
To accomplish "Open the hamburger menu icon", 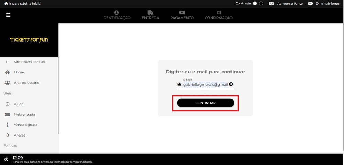I will tap(8, 15).
